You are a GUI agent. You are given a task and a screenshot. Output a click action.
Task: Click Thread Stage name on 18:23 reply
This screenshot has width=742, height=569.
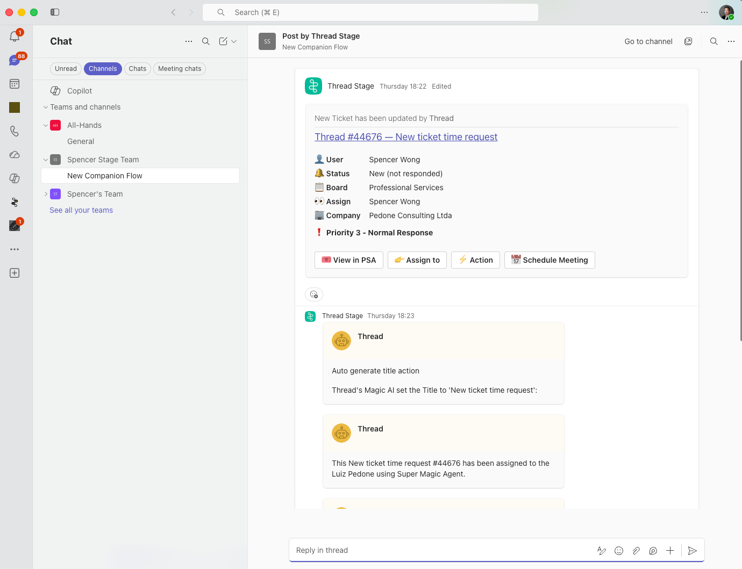pyautogui.click(x=343, y=316)
